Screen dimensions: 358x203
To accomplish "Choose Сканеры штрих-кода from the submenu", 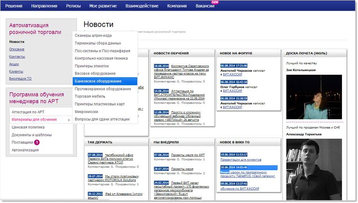I will pos(93,36).
